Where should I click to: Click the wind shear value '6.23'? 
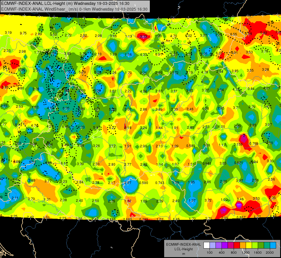pyautogui.click(x=64, y=181)
